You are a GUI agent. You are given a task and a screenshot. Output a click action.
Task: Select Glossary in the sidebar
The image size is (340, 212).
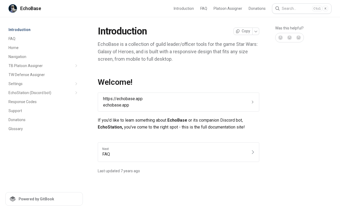pyautogui.click(x=16, y=129)
